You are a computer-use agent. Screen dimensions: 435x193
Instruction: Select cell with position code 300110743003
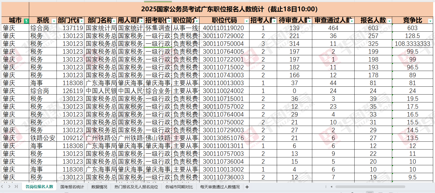click(x=224, y=75)
